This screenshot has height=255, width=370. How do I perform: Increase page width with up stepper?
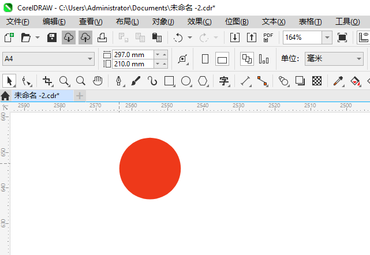click(165, 55)
